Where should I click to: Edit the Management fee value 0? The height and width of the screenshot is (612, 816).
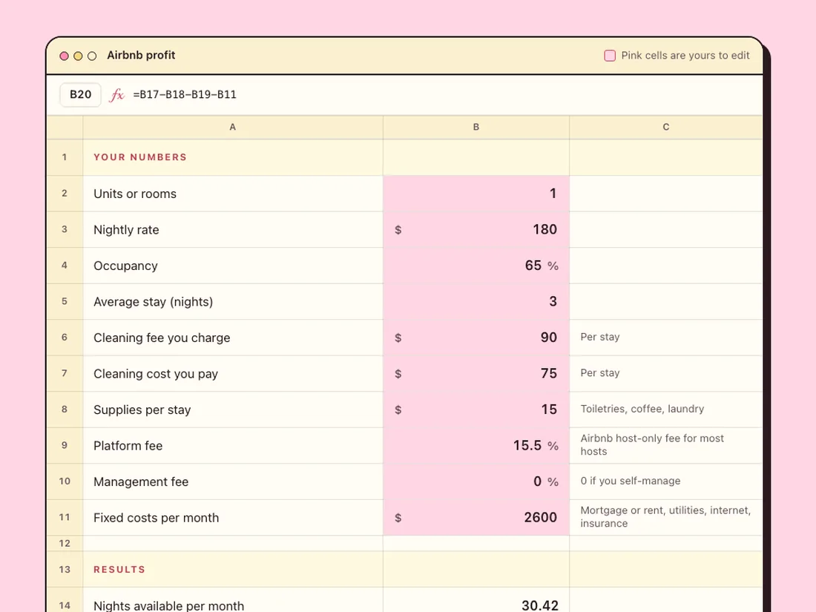pos(476,481)
